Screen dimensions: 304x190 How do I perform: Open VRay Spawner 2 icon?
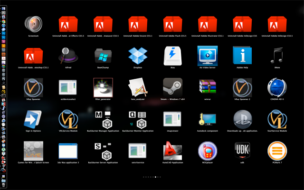click(242, 87)
